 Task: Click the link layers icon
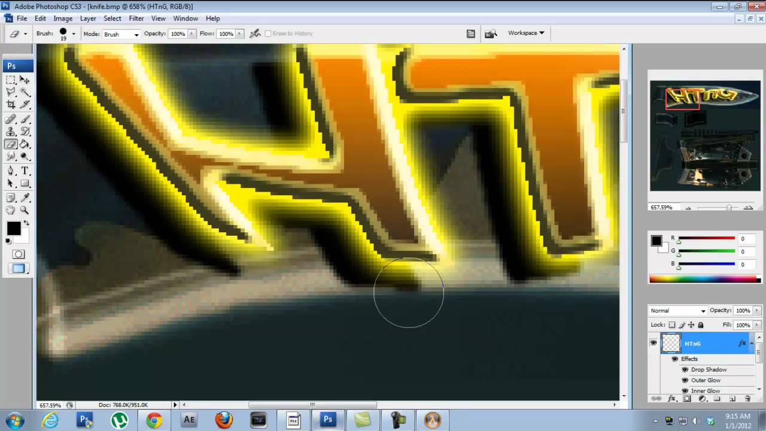click(656, 399)
